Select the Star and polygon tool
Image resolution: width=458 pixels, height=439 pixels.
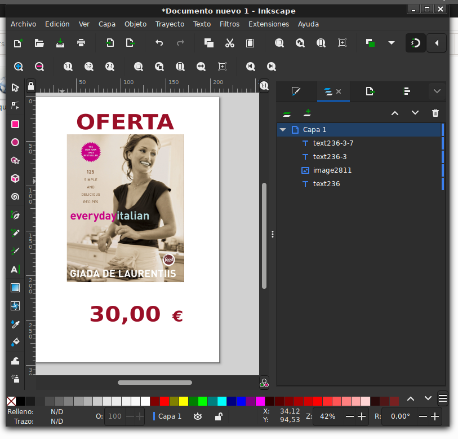point(15,160)
